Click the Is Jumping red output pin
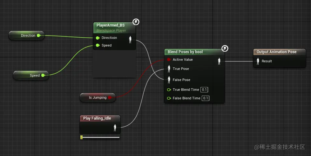Image resolution: width=311 pixels, height=156 pixels. coord(110,97)
